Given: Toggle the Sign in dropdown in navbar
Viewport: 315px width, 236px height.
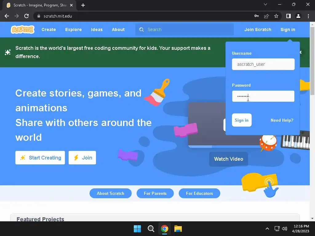Looking at the screenshot, I should 288,29.
